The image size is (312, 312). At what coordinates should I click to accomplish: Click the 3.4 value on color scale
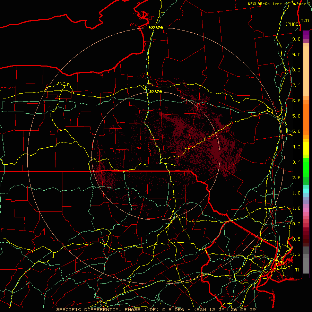tap(296, 162)
